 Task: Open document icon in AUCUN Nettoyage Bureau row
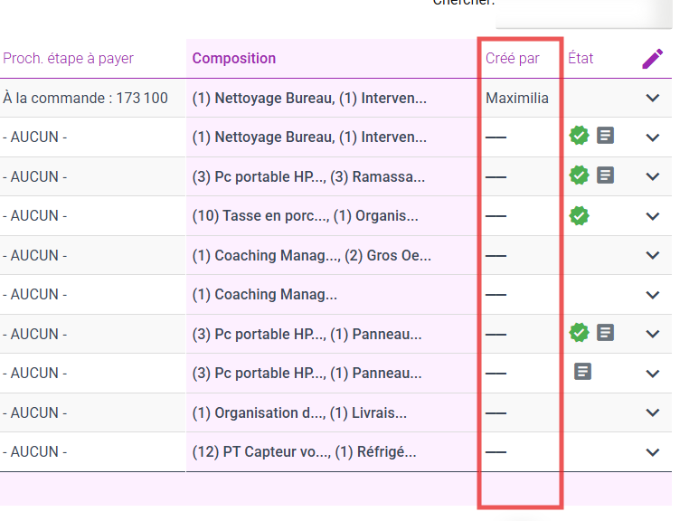[x=606, y=136]
